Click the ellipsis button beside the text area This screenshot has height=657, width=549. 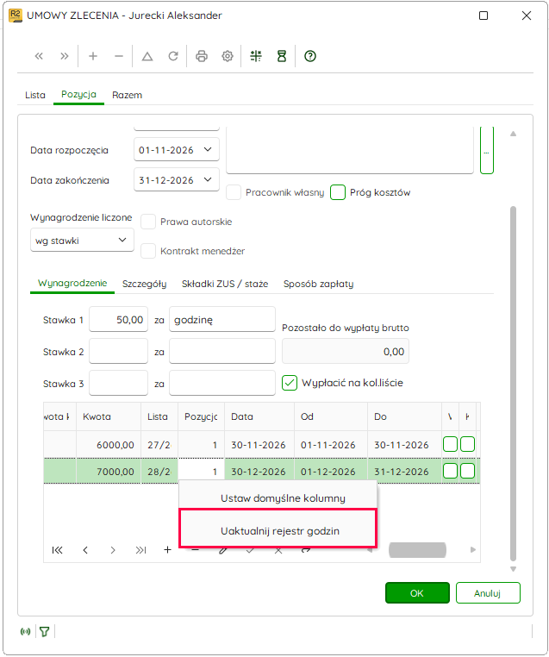487,152
